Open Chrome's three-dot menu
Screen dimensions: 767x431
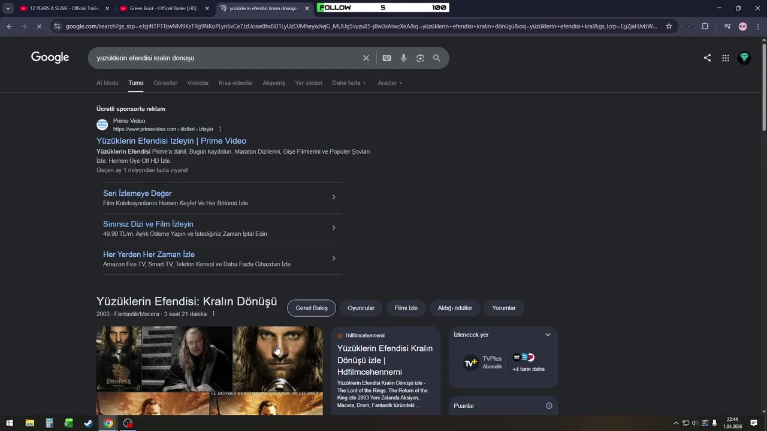click(x=758, y=26)
